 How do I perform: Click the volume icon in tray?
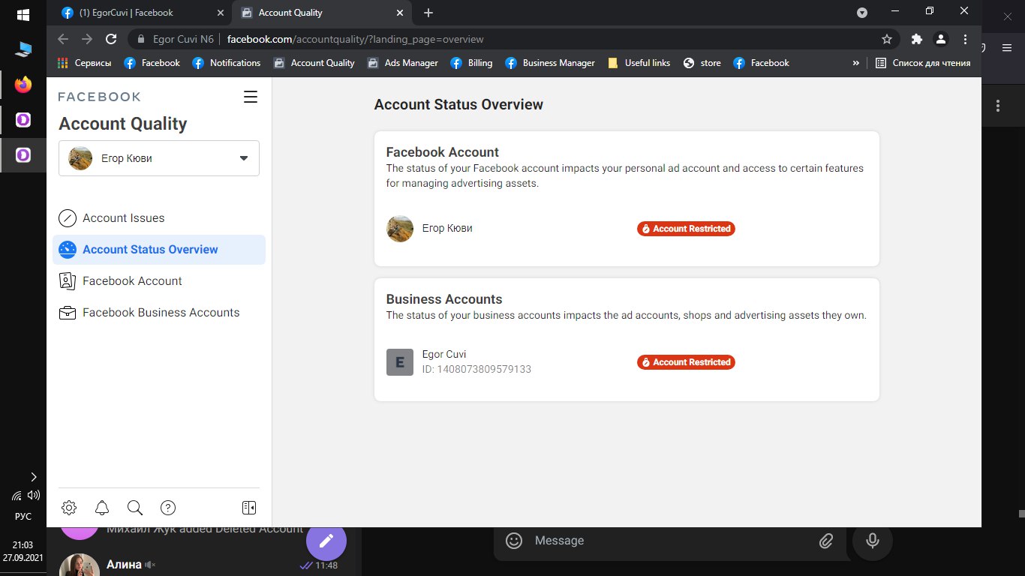tap(33, 495)
